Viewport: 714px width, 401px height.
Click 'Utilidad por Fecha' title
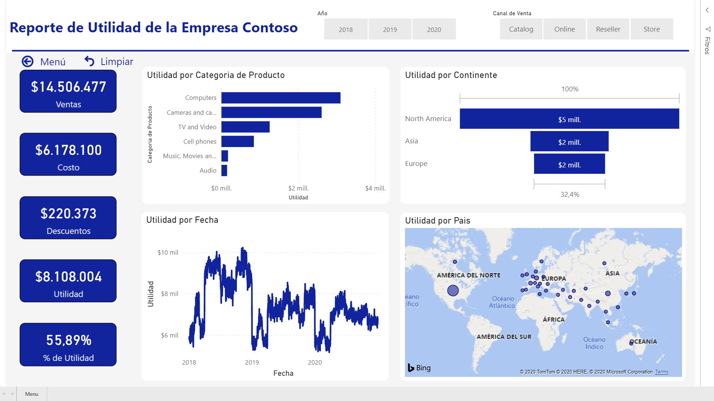(x=182, y=220)
